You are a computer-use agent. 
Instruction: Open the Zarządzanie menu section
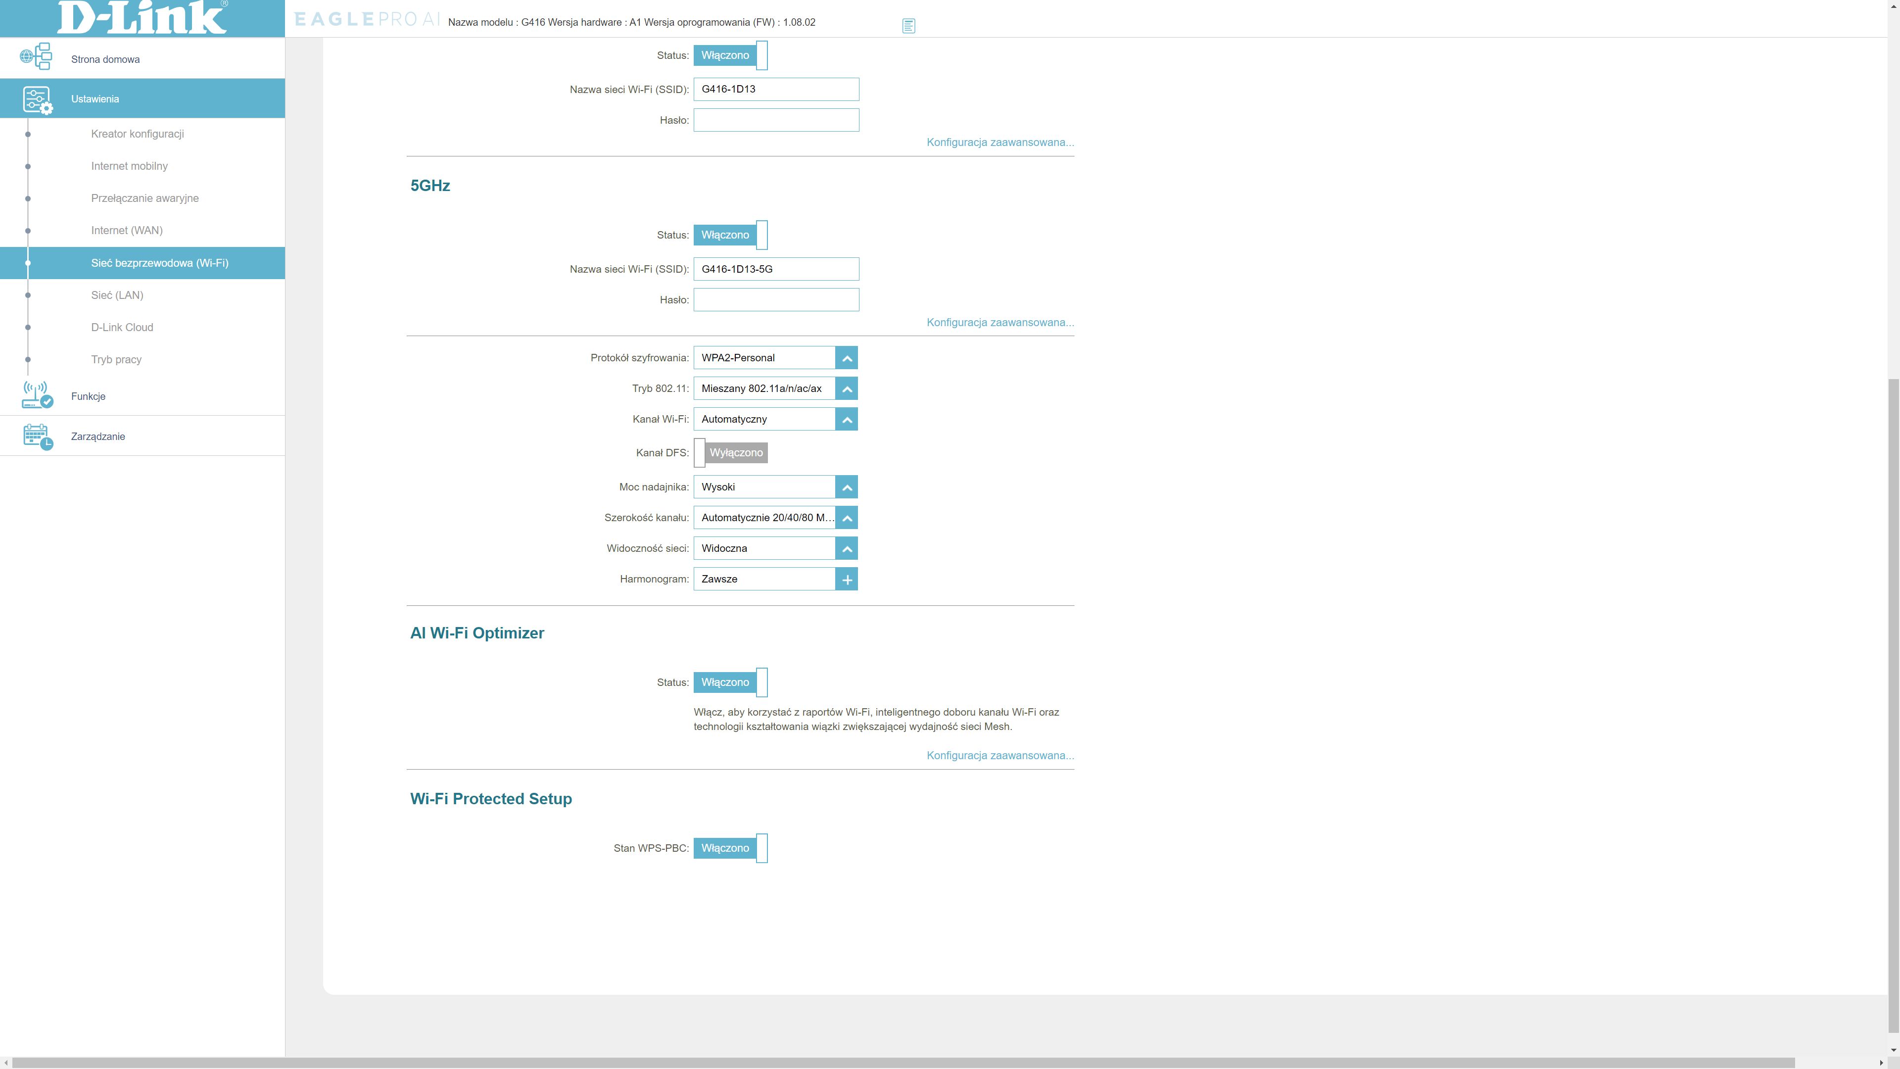(142, 436)
